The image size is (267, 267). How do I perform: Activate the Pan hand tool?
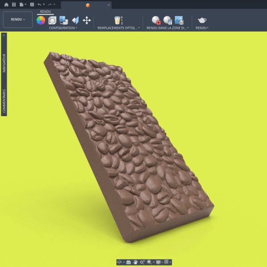135,262
